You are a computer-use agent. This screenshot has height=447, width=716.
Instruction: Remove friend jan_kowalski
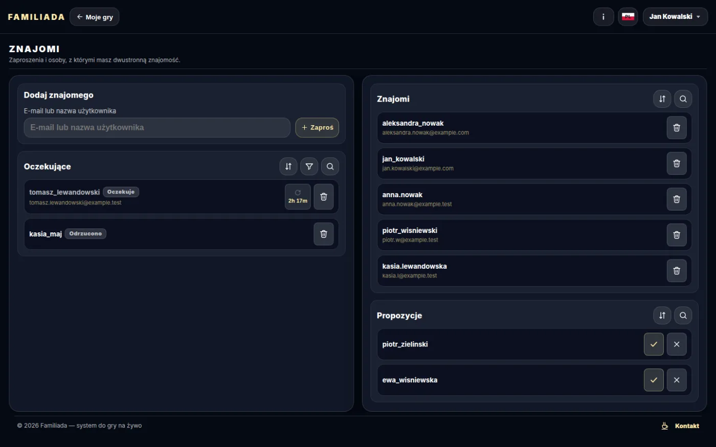(x=677, y=163)
